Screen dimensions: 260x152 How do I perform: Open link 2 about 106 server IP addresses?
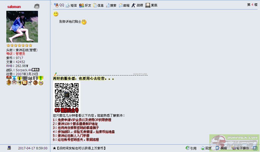pos(75,124)
